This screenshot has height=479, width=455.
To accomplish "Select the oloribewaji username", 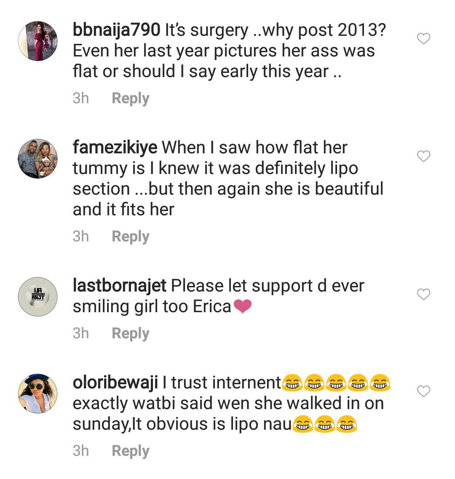I will (115, 383).
